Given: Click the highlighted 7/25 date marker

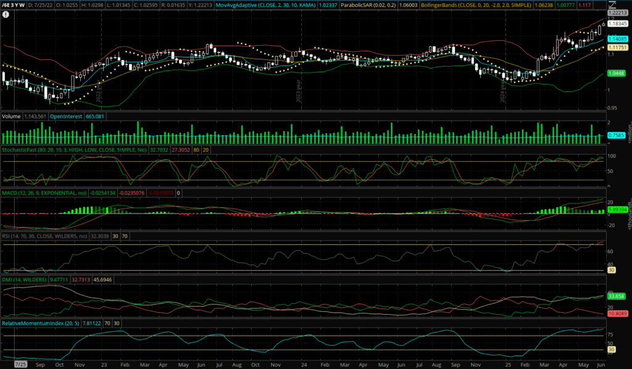Looking at the screenshot, I should click(20, 364).
